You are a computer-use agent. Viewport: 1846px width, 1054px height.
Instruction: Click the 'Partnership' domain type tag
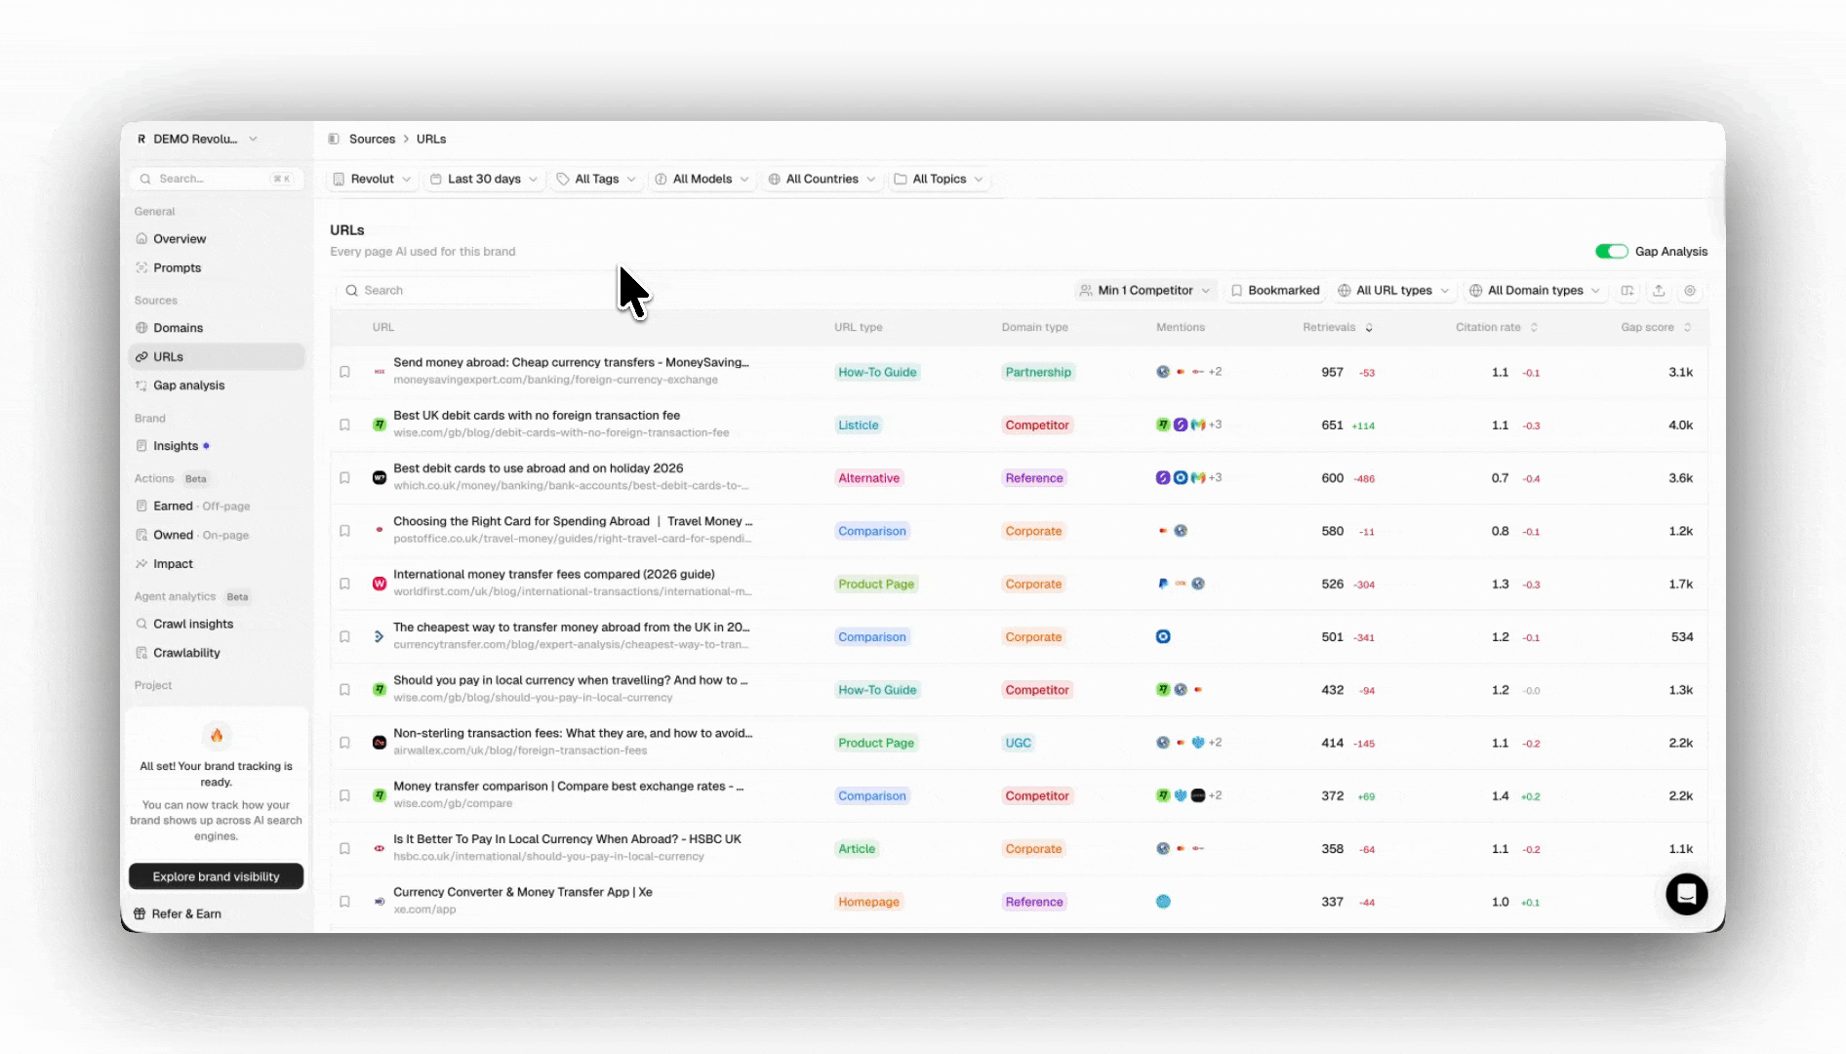coord(1038,372)
